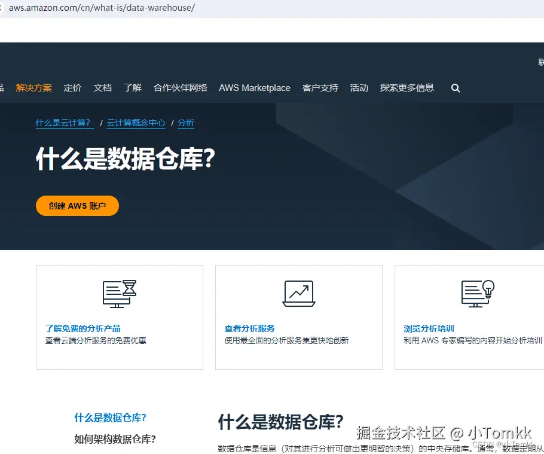
Task: Click the laptop chart icon above 查看分析服务
Action: pos(298,294)
